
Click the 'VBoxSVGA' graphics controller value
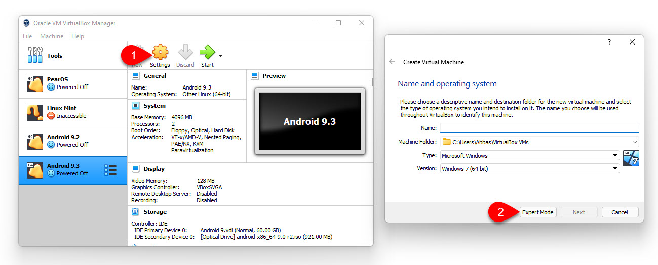click(x=209, y=187)
